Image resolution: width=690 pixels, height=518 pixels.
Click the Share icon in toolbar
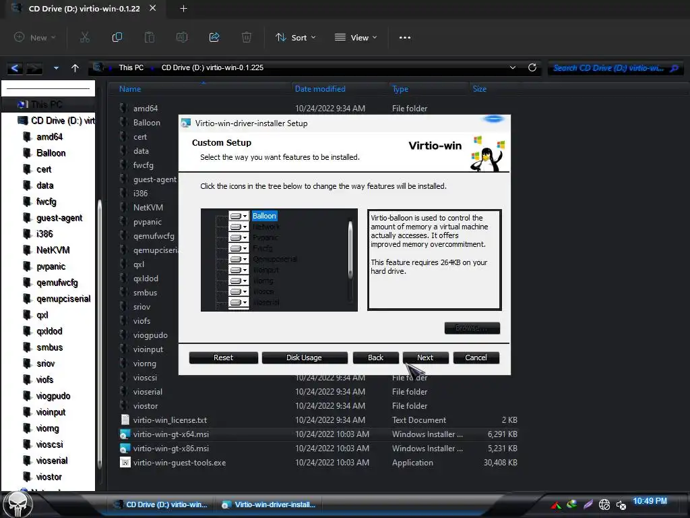tap(214, 38)
